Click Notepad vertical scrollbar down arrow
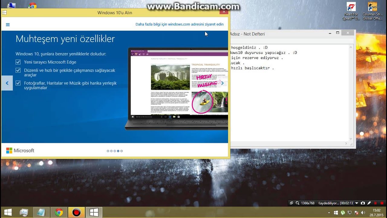 tap(351, 139)
